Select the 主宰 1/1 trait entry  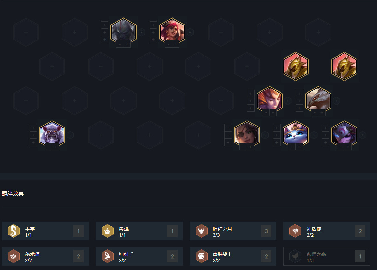(45, 231)
